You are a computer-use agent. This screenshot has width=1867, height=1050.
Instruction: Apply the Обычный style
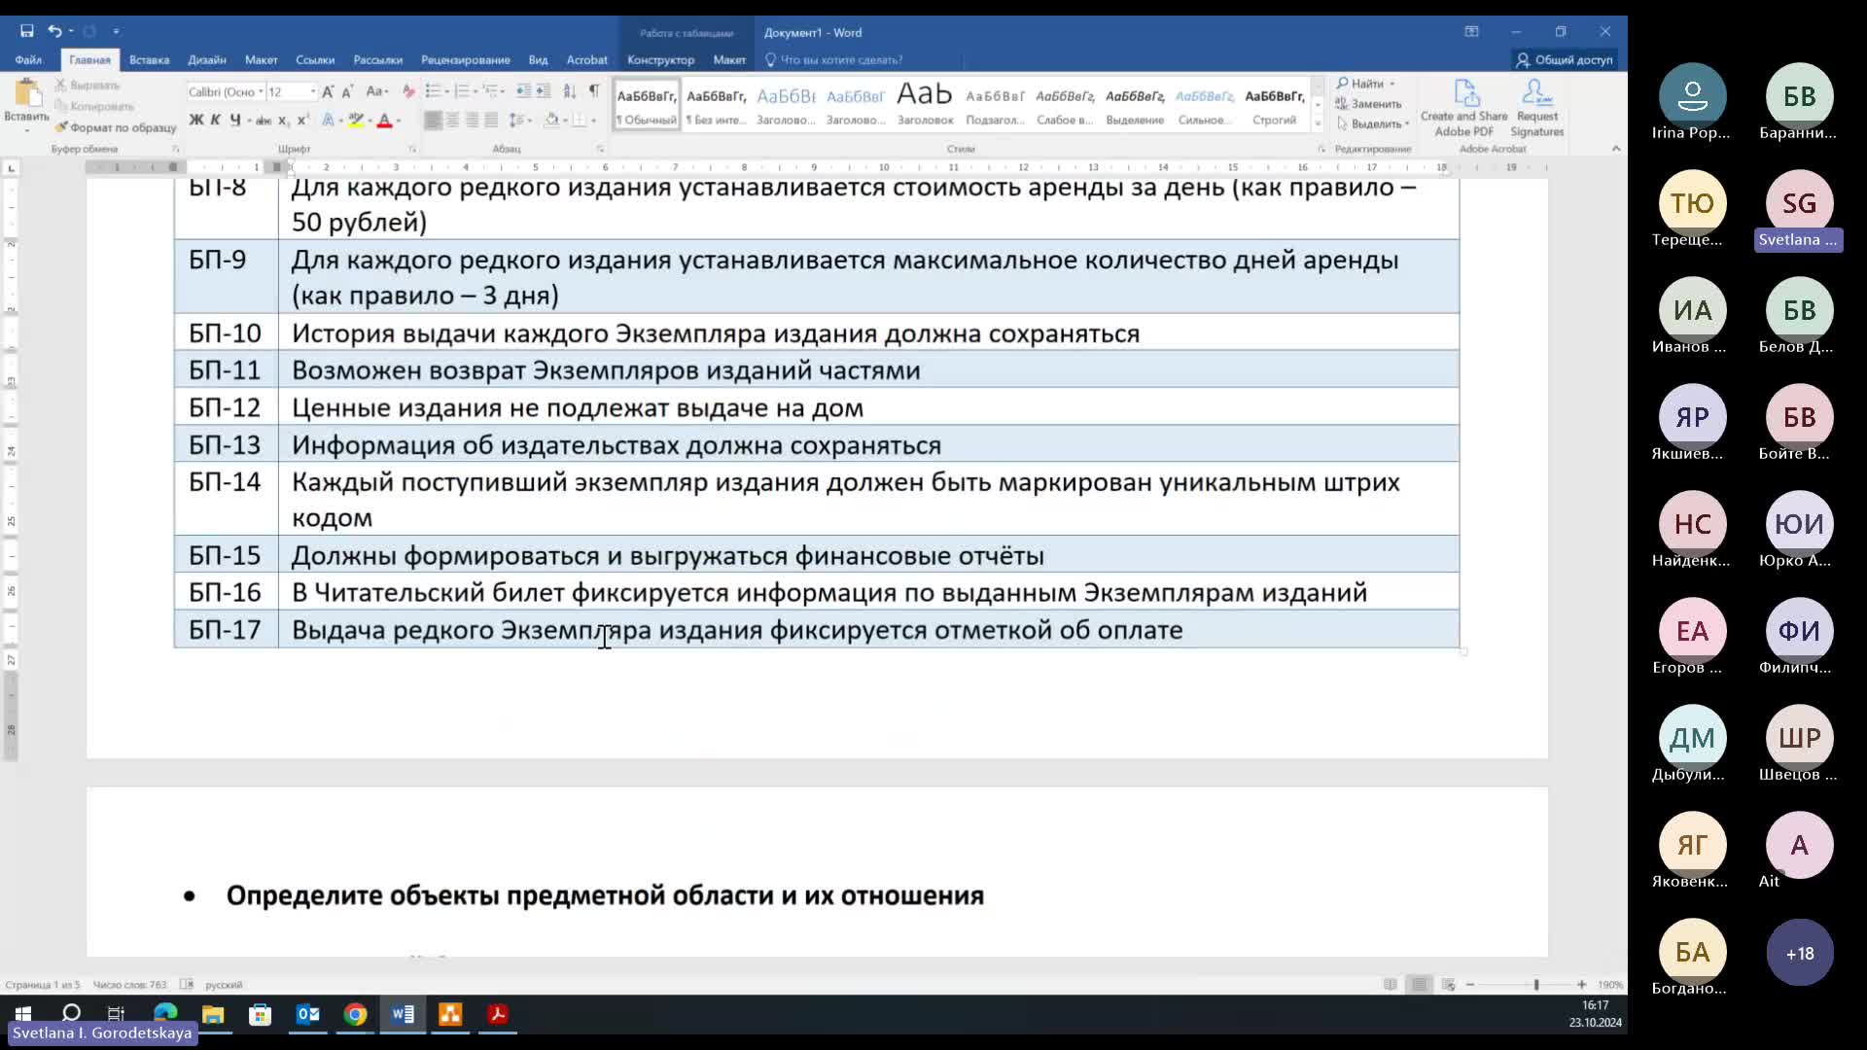click(647, 104)
